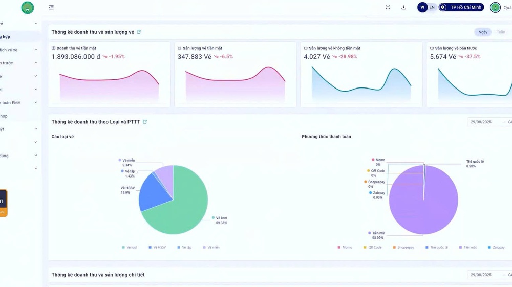
Task: Click the ticket icon of 'Sản lượng vé tiền mặt'
Action: click(x=179, y=48)
